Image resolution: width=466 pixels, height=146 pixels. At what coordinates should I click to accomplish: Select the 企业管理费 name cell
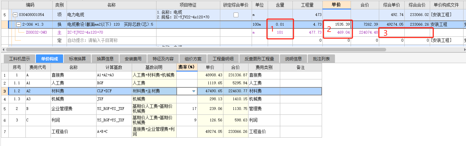point(74,109)
